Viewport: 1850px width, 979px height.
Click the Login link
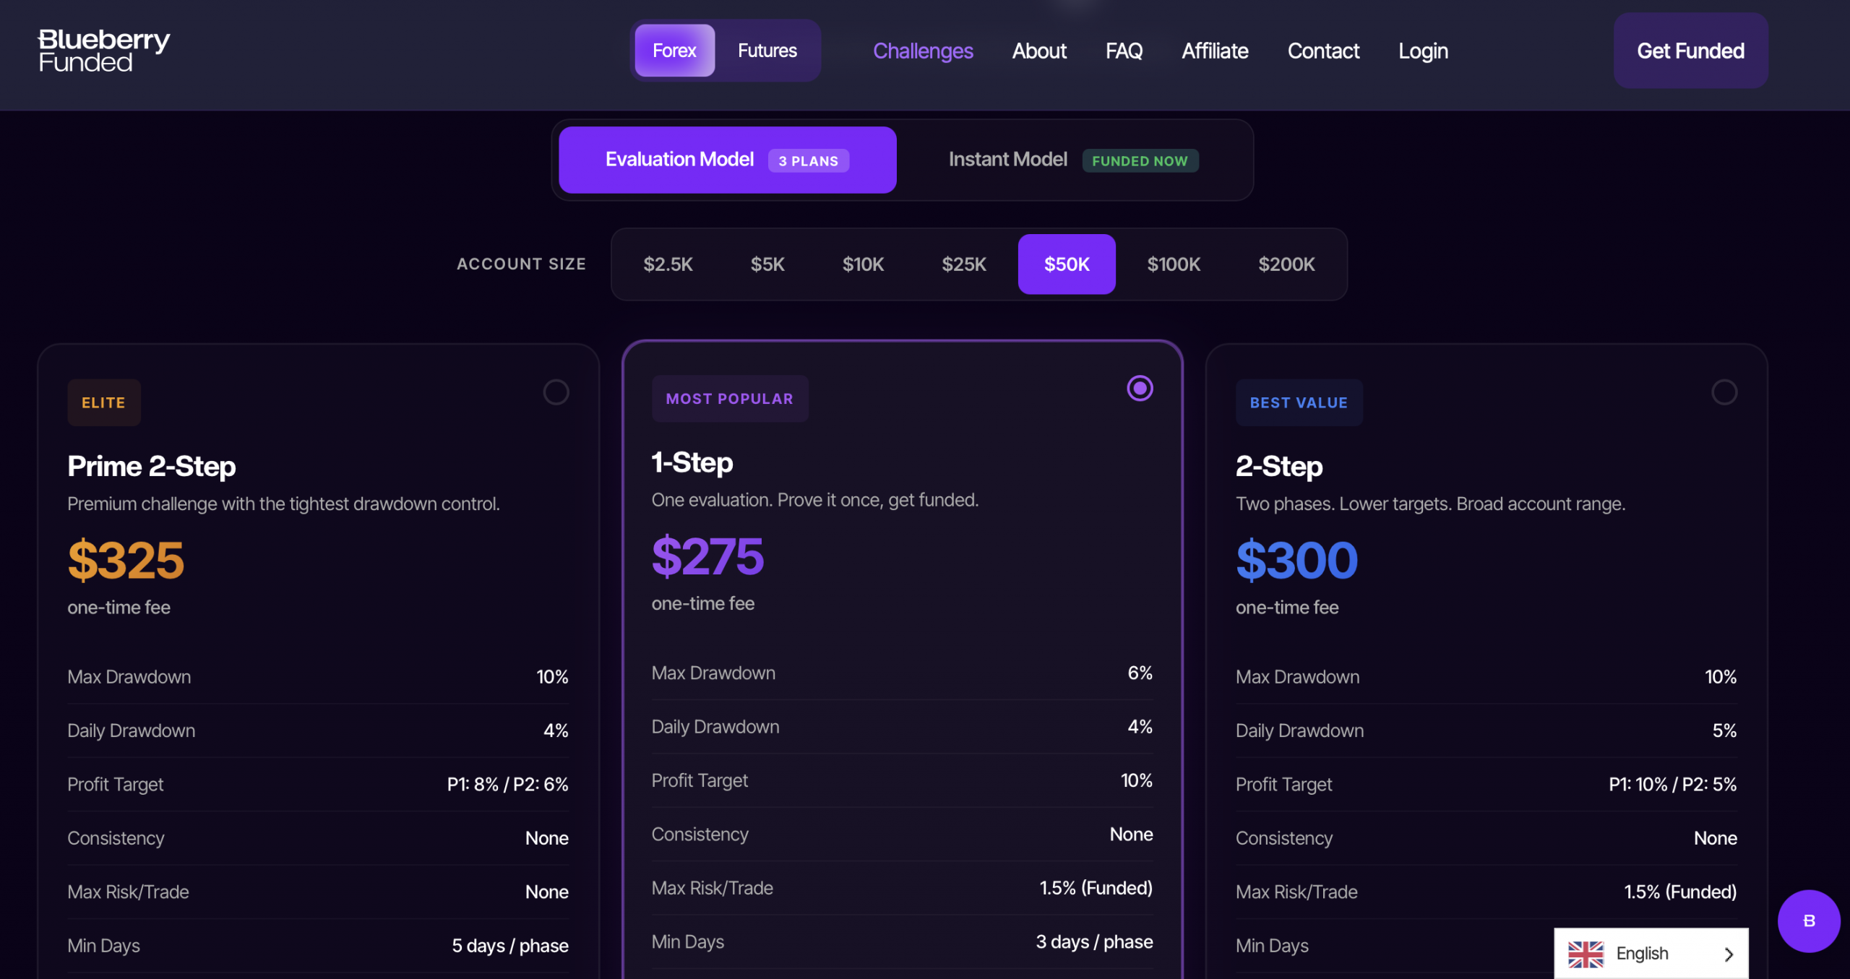click(1423, 51)
